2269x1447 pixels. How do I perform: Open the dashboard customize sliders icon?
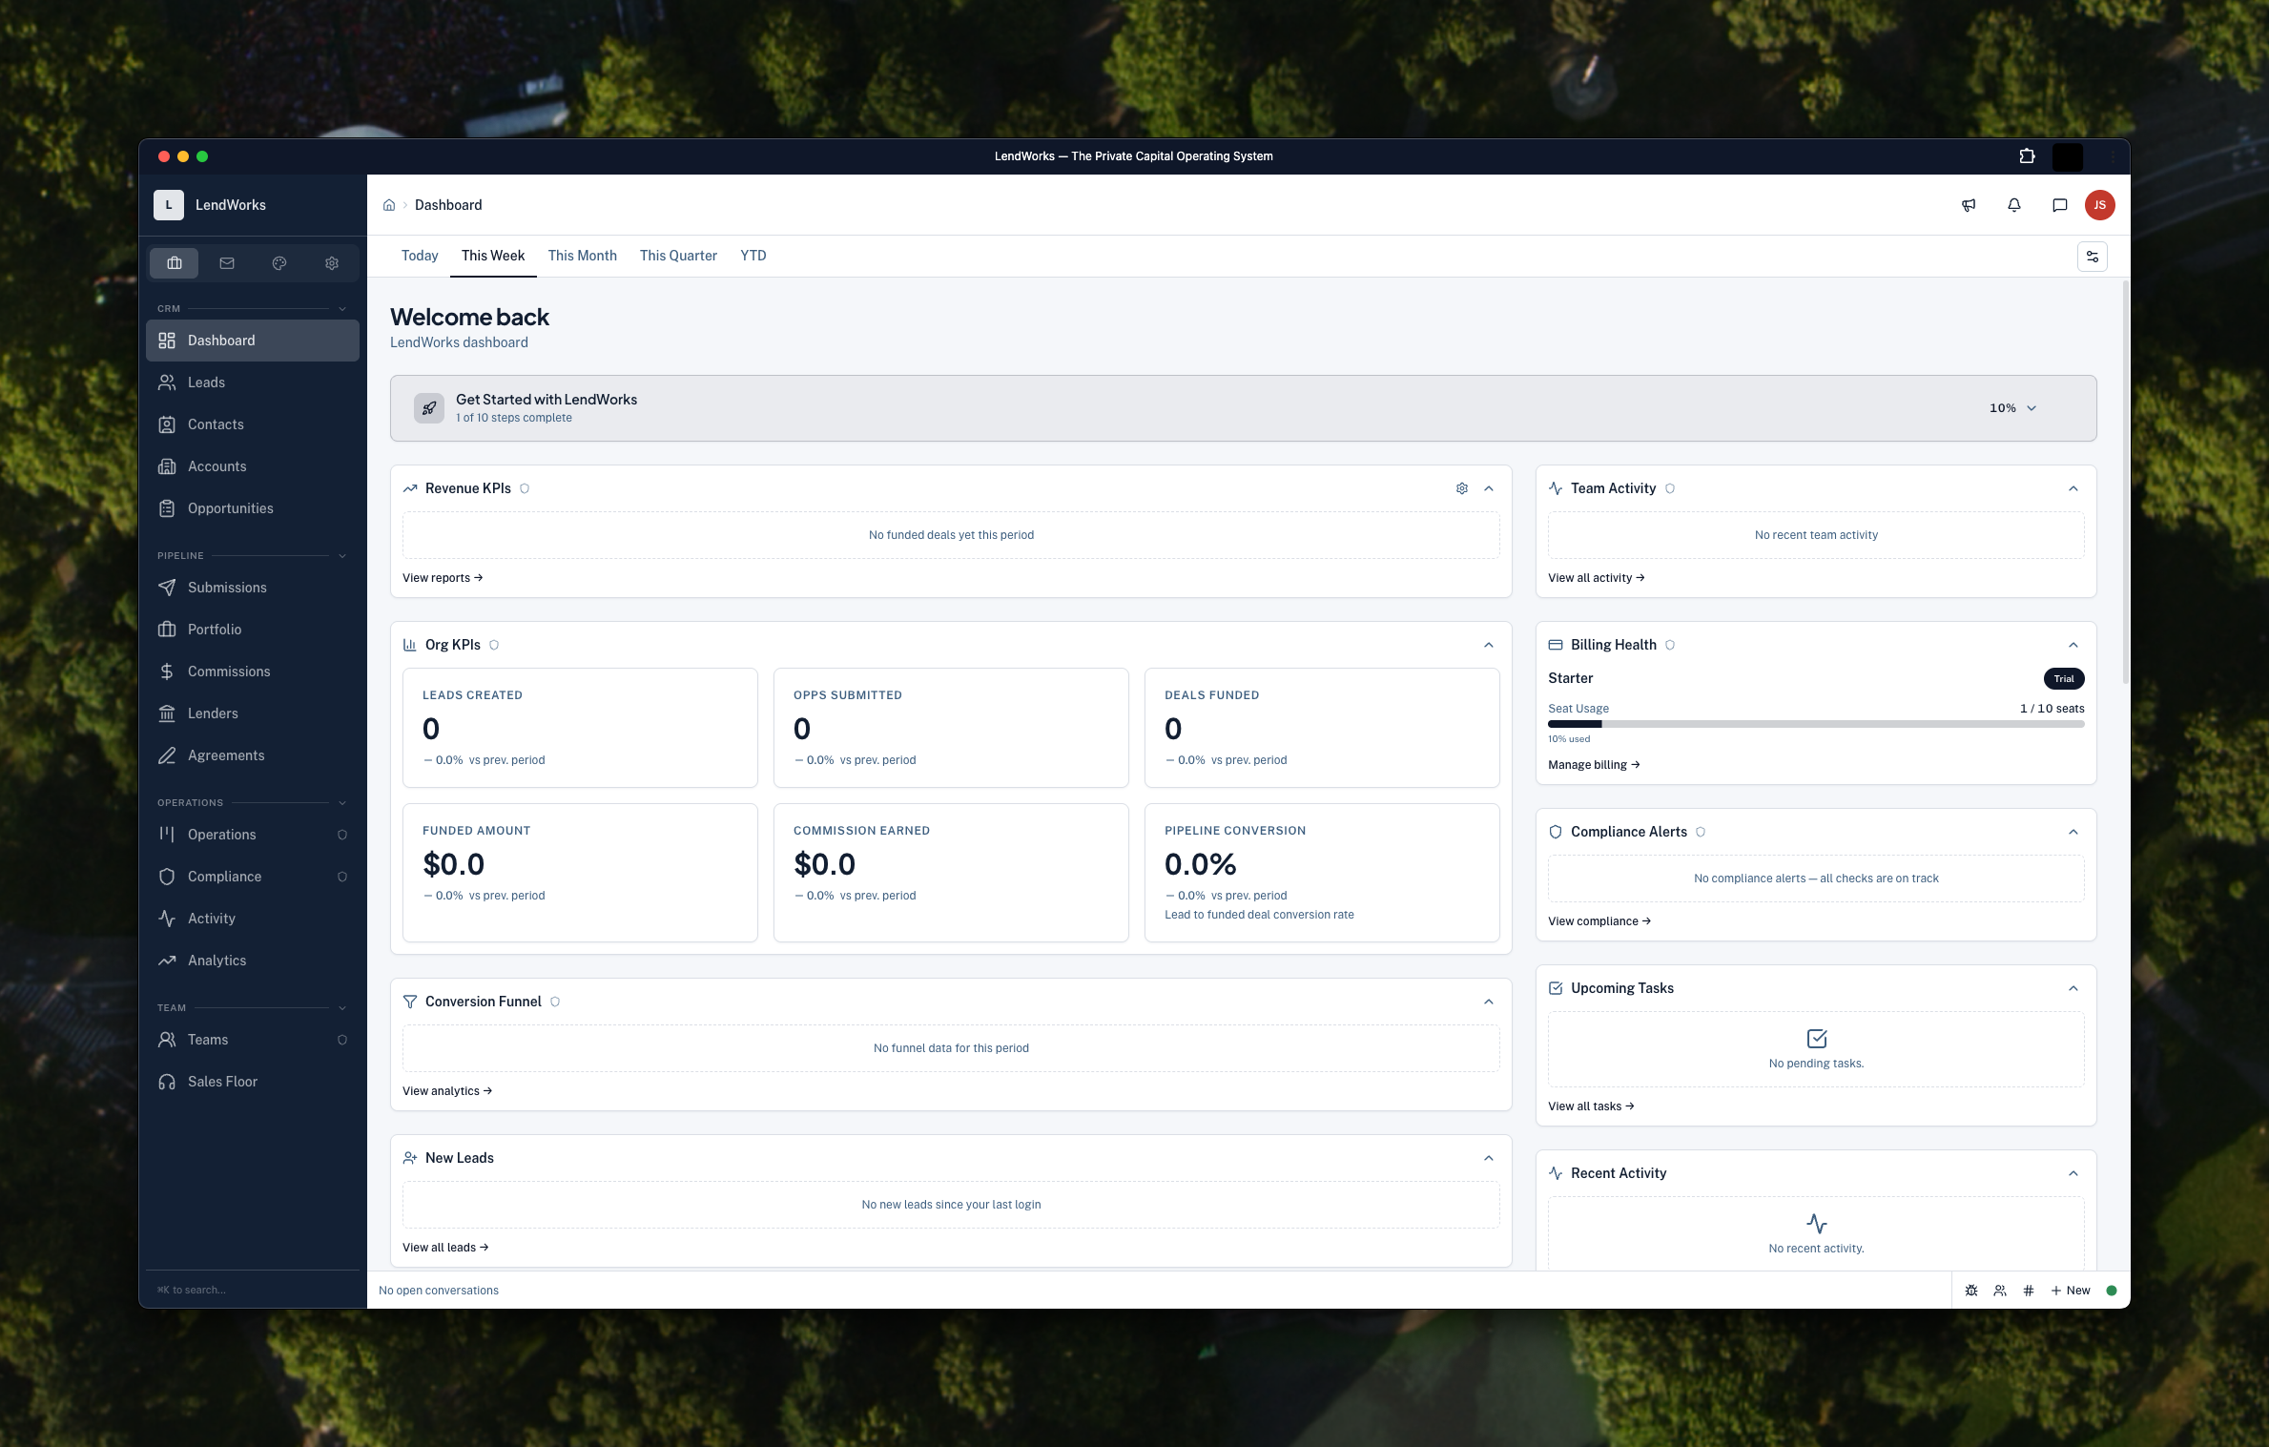(x=2093, y=257)
